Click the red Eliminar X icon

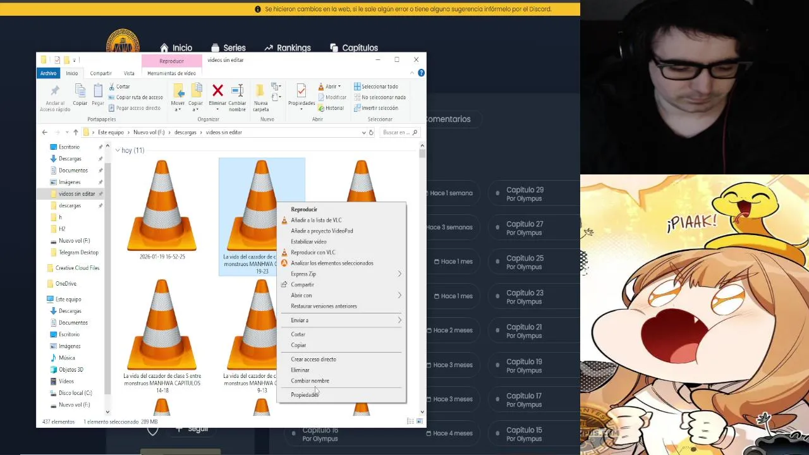[x=217, y=97]
